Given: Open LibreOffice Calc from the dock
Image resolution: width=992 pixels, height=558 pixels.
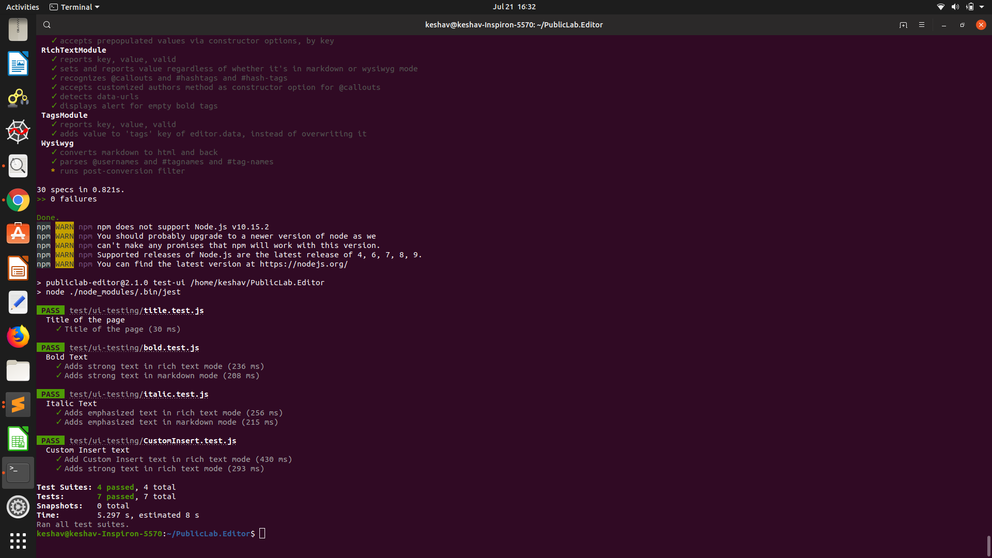Looking at the screenshot, I should (18, 439).
